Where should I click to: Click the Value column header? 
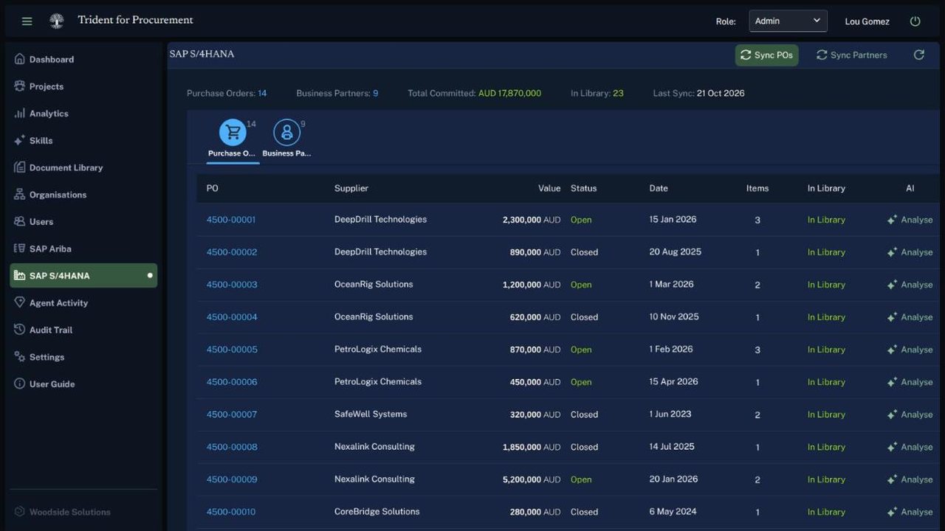[549, 188]
